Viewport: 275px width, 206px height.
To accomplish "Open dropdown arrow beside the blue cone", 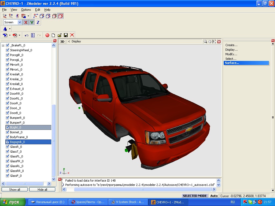I will tap(10, 29).
